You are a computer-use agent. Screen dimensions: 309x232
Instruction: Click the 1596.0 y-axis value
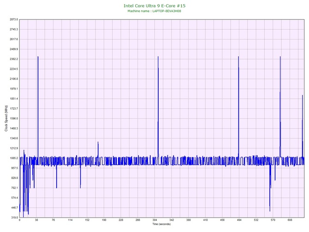(x=14, y=119)
